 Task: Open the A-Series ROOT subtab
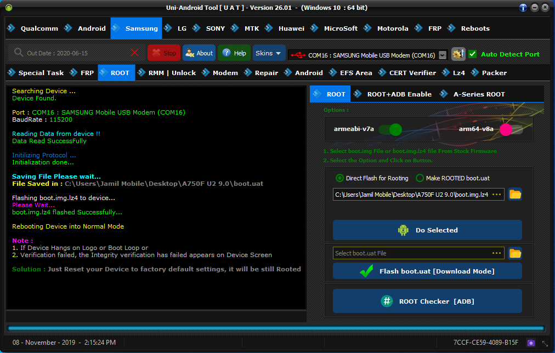coord(478,94)
